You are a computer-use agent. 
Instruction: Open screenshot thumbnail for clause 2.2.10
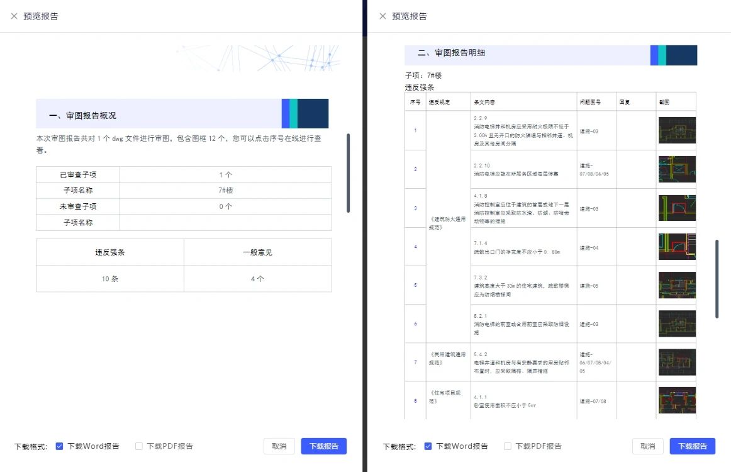676,169
